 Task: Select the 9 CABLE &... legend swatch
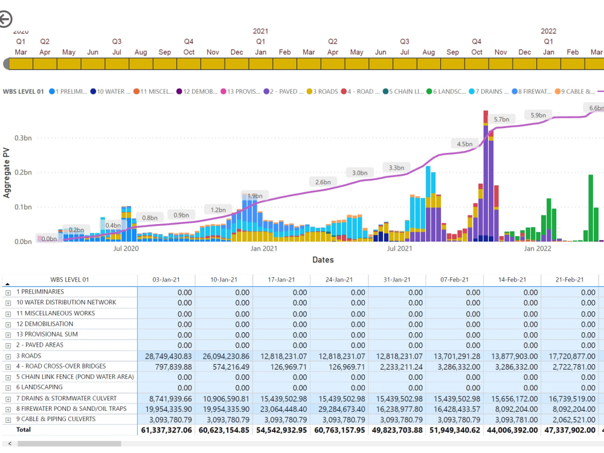click(x=557, y=91)
